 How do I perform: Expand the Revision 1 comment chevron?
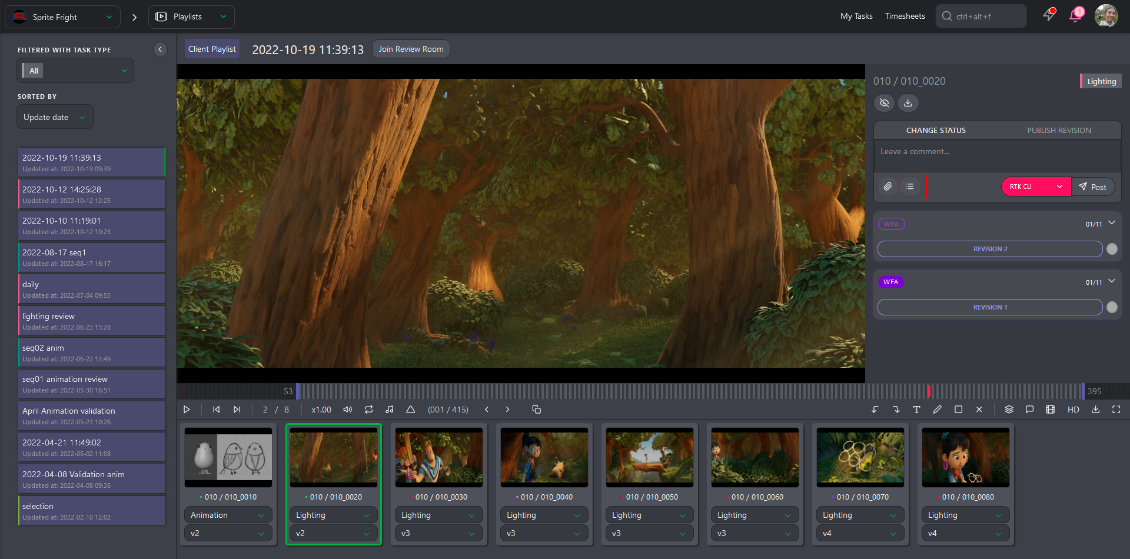[1112, 281]
